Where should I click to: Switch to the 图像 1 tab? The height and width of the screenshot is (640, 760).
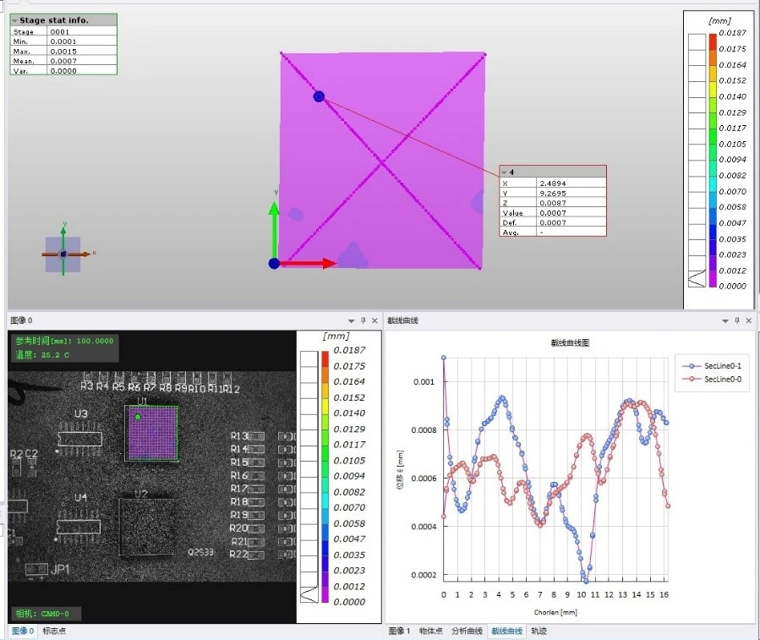click(399, 631)
